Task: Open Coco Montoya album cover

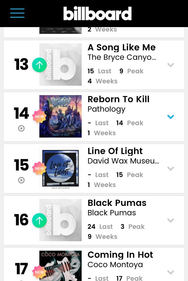Action: tap(61, 266)
